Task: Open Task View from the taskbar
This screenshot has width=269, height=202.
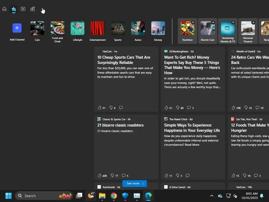Action: tap(79, 196)
